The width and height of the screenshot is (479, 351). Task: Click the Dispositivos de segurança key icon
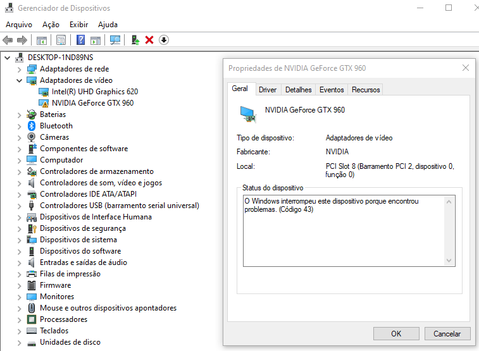click(32, 228)
